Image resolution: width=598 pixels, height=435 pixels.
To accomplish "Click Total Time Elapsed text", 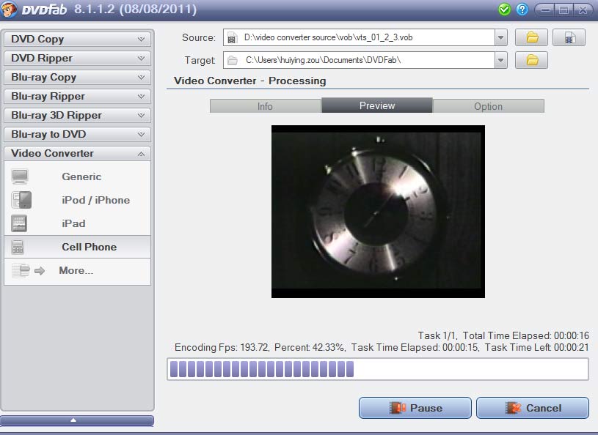I will [526, 335].
